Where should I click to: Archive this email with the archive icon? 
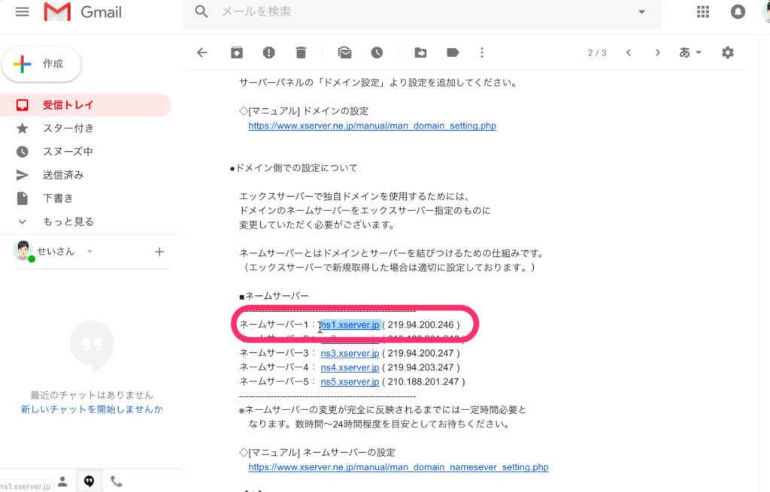(236, 53)
